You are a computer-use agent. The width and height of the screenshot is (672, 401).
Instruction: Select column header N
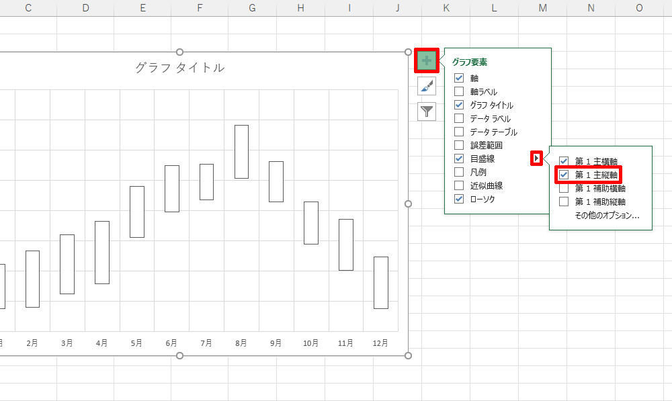pyautogui.click(x=591, y=7)
